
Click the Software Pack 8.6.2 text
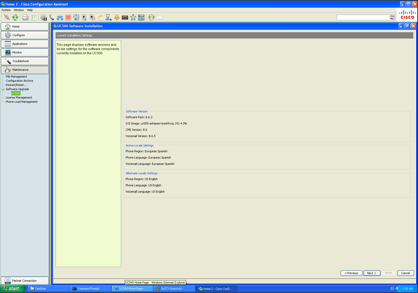pos(139,117)
